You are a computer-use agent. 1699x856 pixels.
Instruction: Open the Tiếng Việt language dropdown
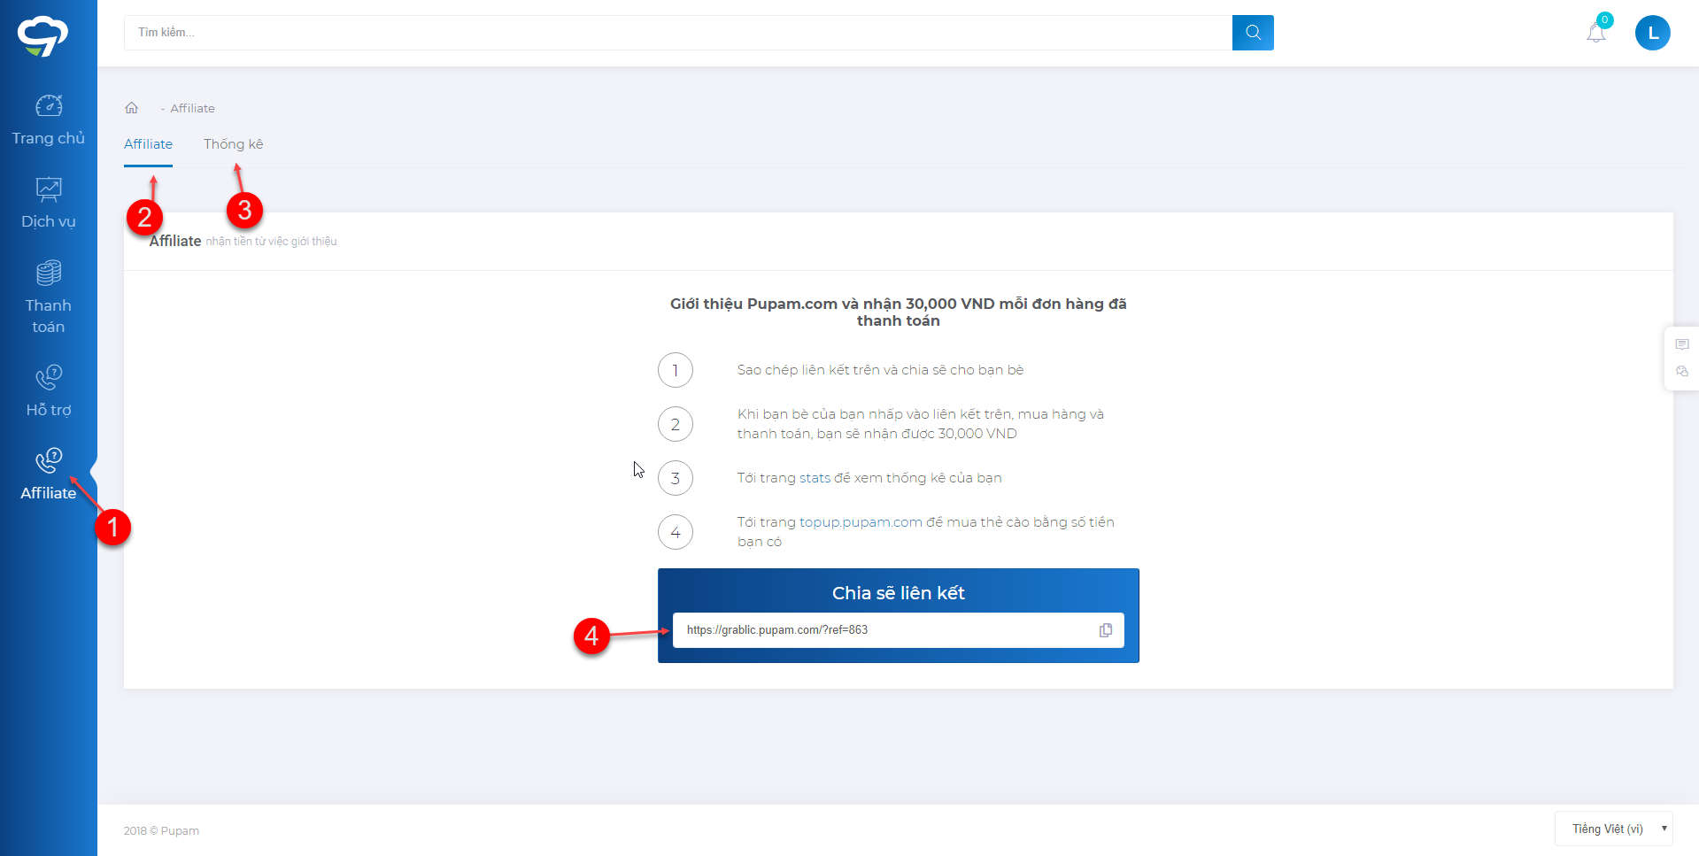(x=1613, y=829)
